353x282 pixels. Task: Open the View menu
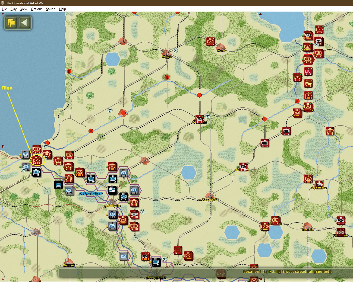point(24,9)
